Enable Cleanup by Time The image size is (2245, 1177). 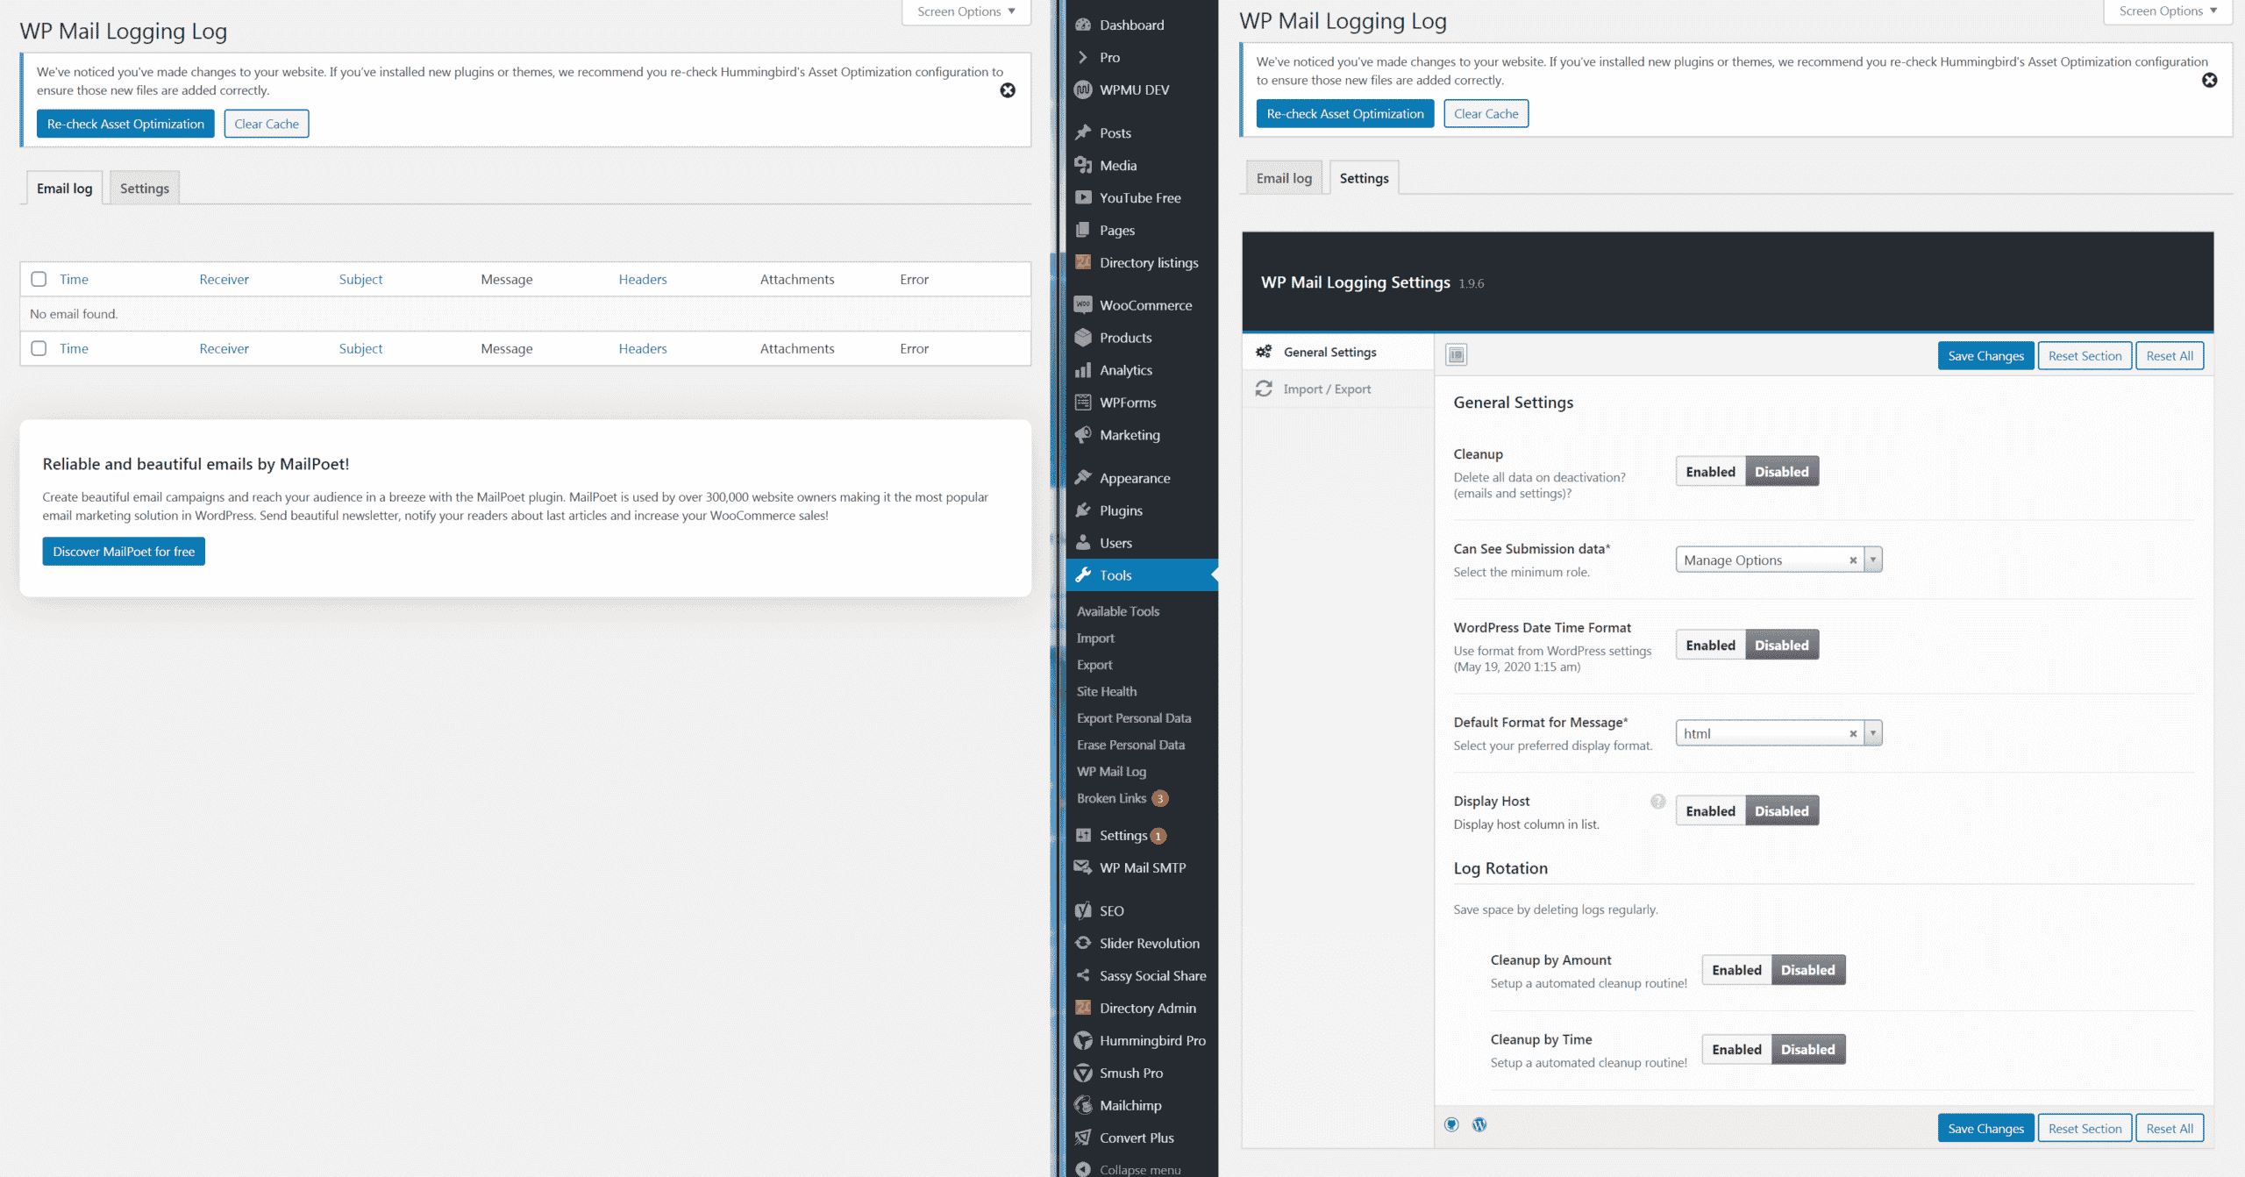click(1736, 1050)
